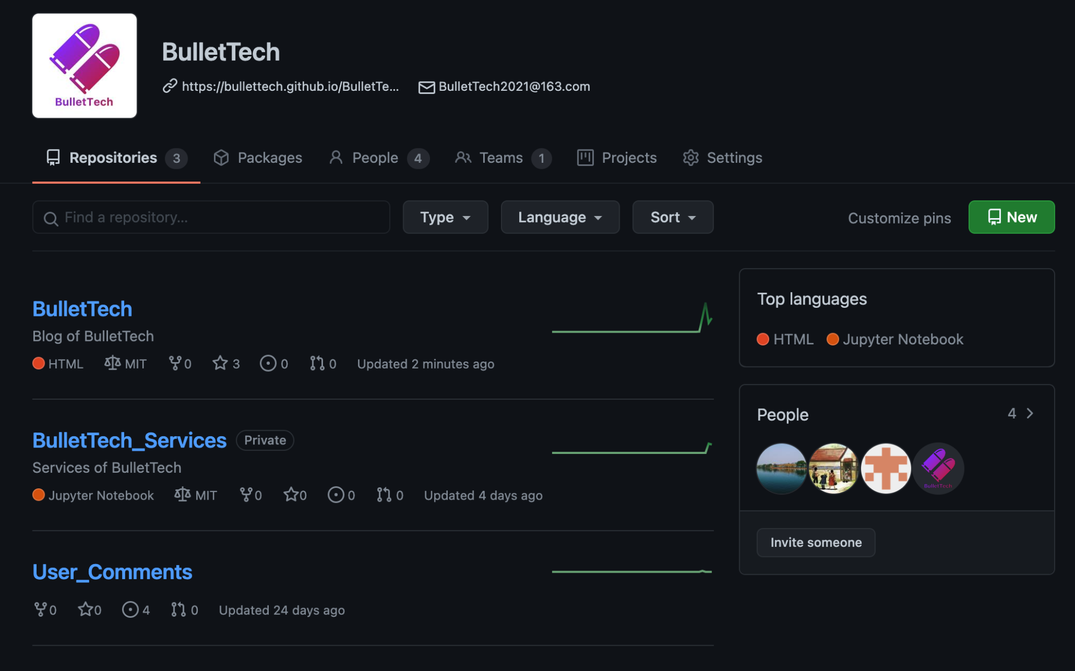
Task: Click pull request icon on BulletTech_Services
Action: click(x=384, y=495)
